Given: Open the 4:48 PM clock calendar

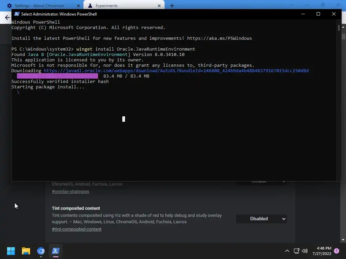Looking at the screenshot, I should coord(322,251).
